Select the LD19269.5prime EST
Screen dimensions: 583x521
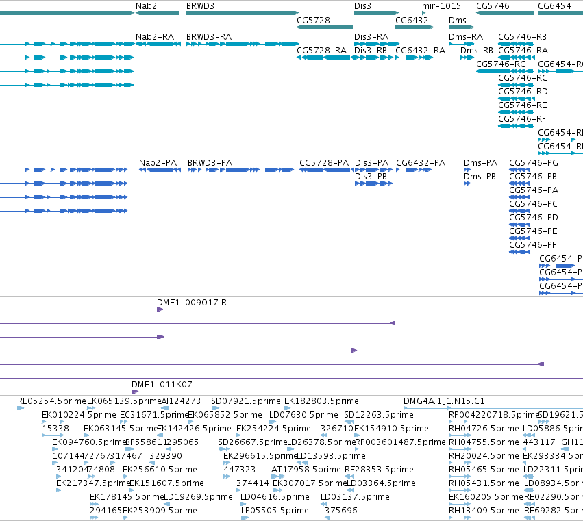pyautogui.click(x=166, y=505)
